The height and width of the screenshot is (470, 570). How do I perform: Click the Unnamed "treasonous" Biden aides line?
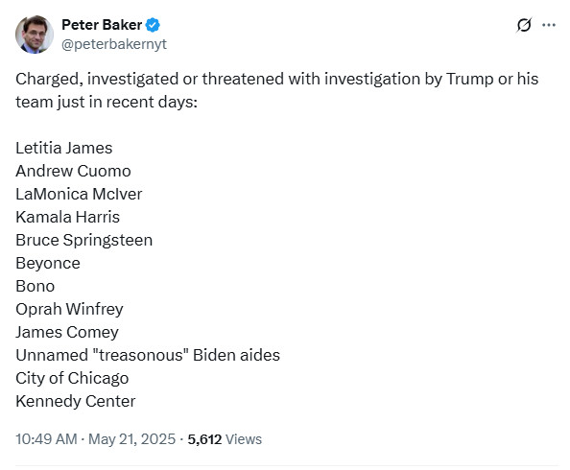tap(148, 355)
